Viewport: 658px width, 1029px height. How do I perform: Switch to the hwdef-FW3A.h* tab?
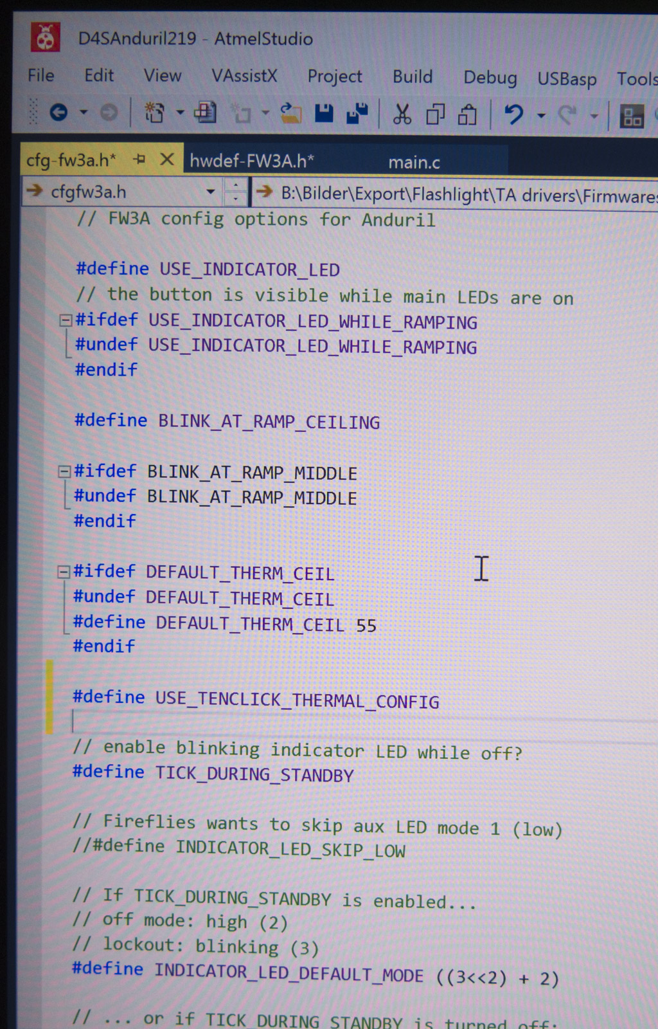tap(252, 160)
